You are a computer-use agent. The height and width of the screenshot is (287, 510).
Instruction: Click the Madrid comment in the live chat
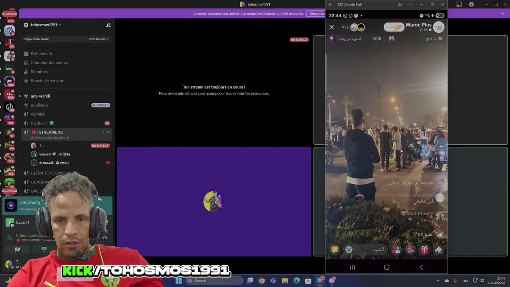422,216
